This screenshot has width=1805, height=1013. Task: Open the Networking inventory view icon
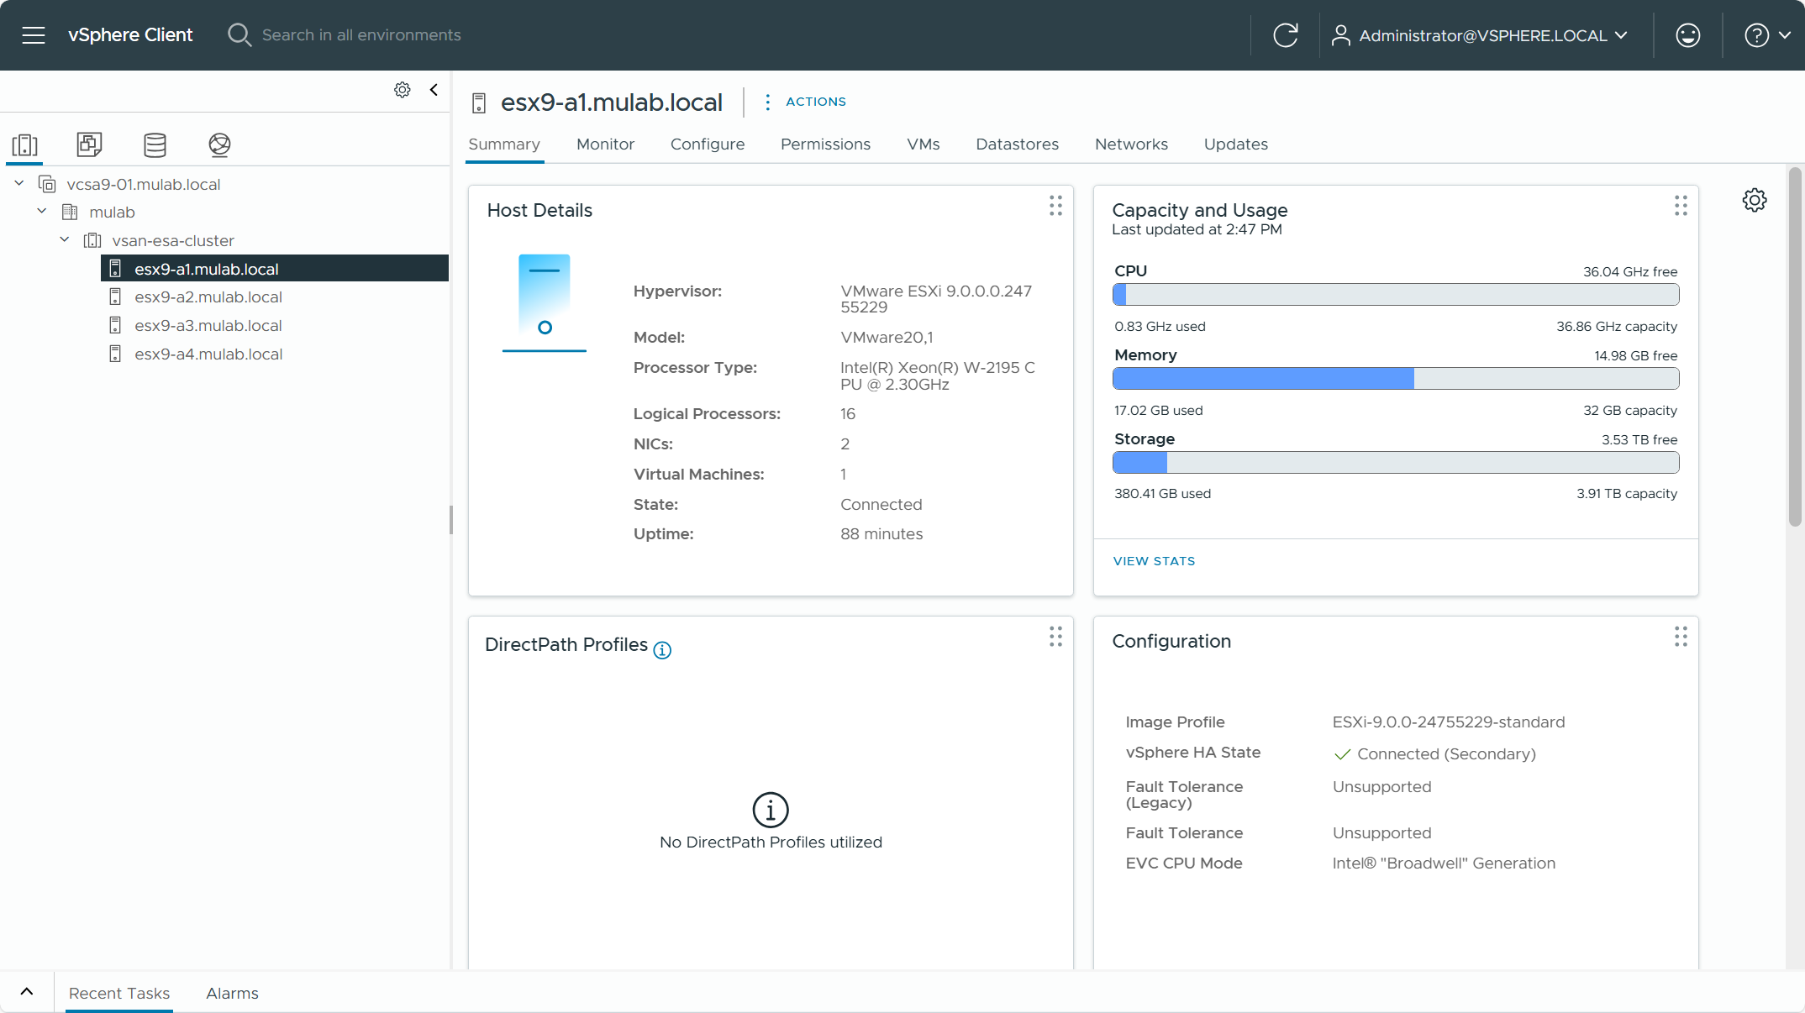(x=219, y=145)
